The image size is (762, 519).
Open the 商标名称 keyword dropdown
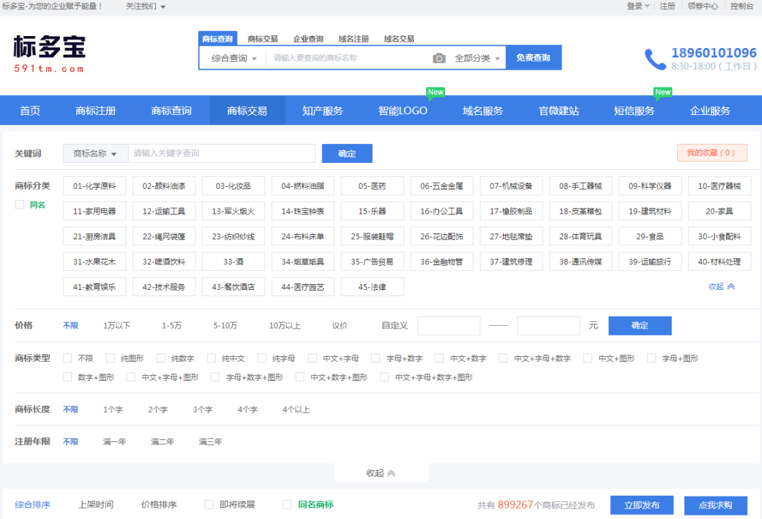click(94, 153)
